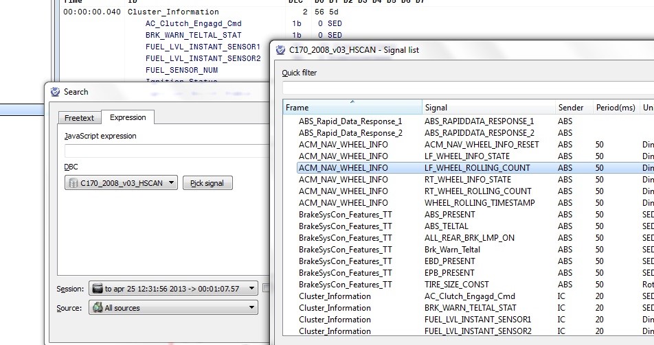Click the Quick filter input field

(x=468, y=88)
